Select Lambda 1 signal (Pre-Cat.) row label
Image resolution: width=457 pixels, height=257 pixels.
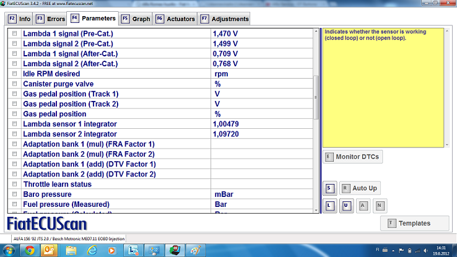(68, 34)
